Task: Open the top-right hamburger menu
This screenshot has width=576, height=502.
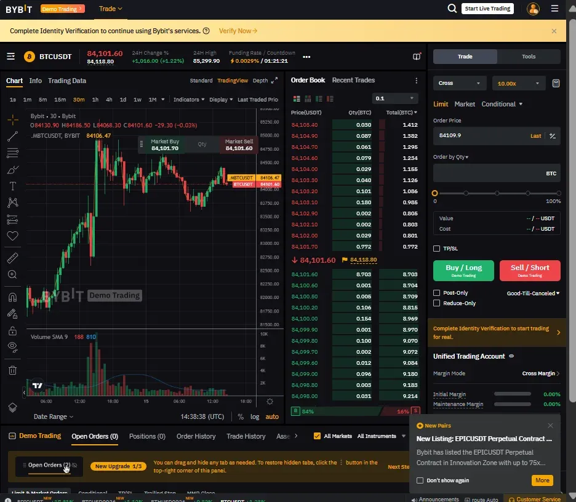Action: tap(554, 9)
